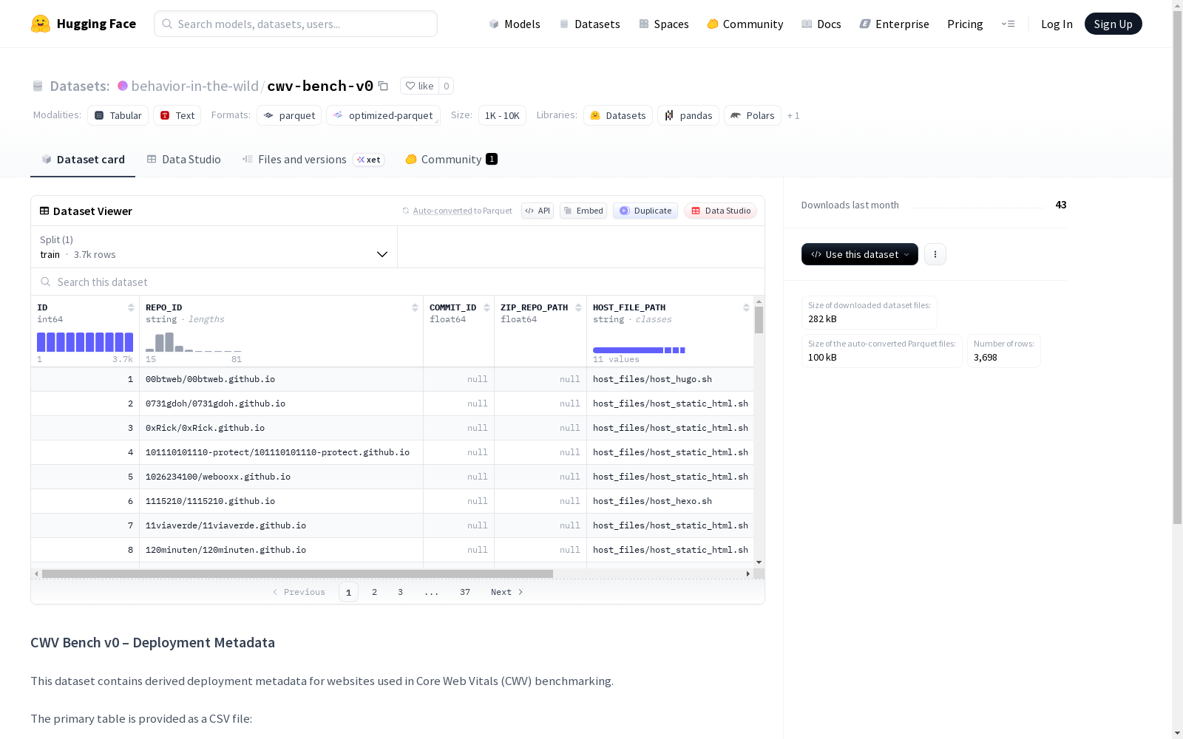Go to the Pricing page

point(965,24)
